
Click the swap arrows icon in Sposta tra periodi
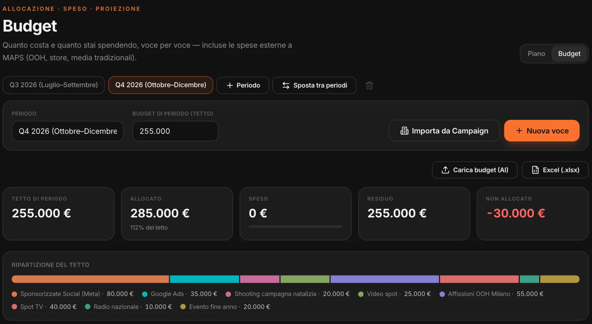click(286, 85)
